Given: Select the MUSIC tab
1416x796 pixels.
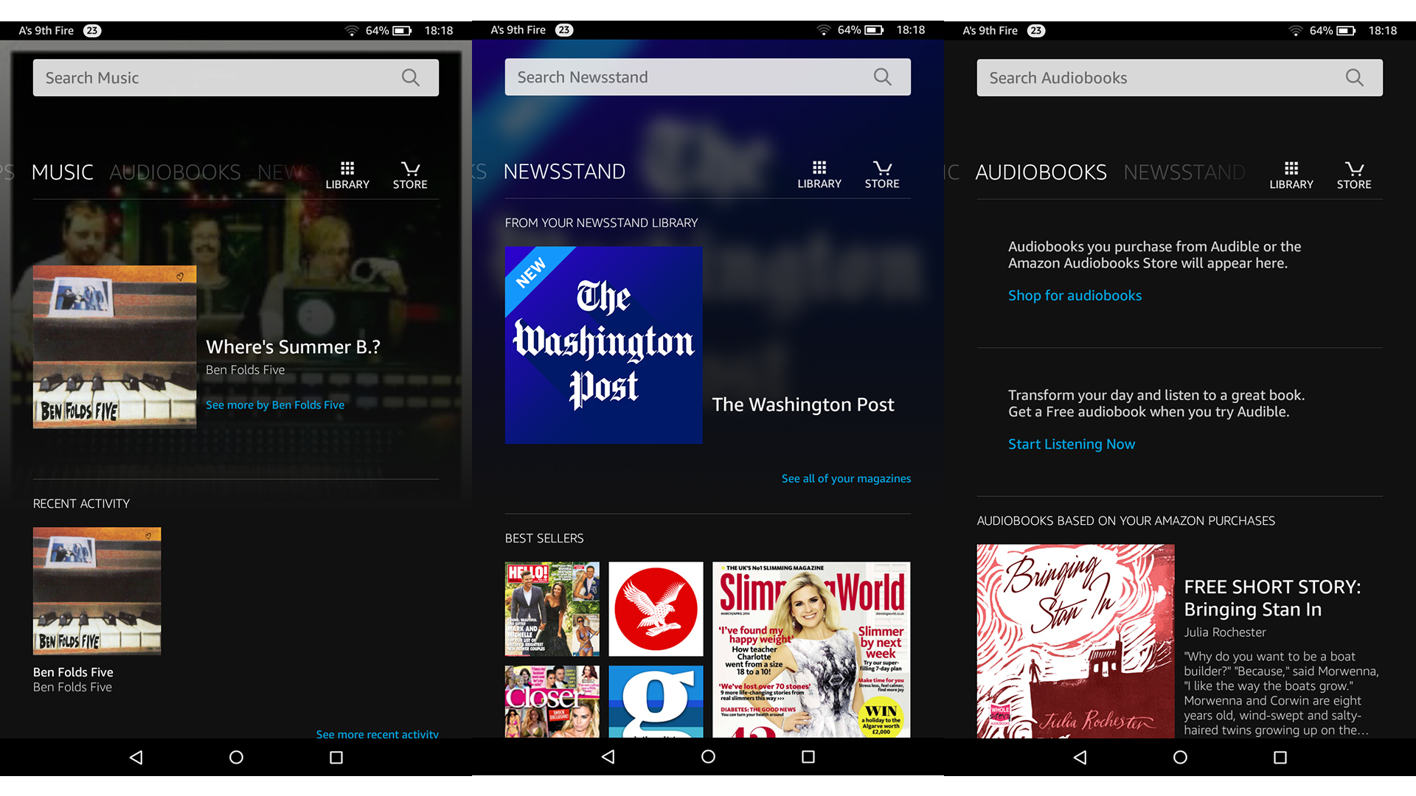Looking at the screenshot, I should [x=62, y=172].
